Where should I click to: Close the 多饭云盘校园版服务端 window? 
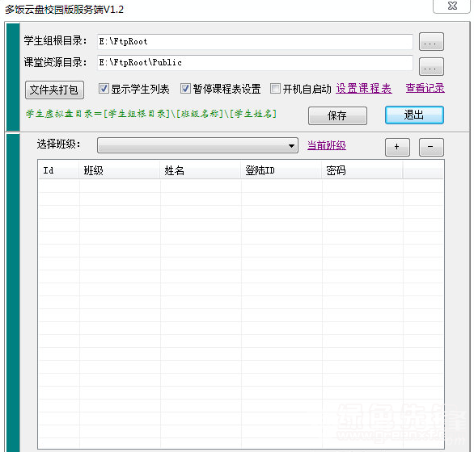[x=451, y=6]
